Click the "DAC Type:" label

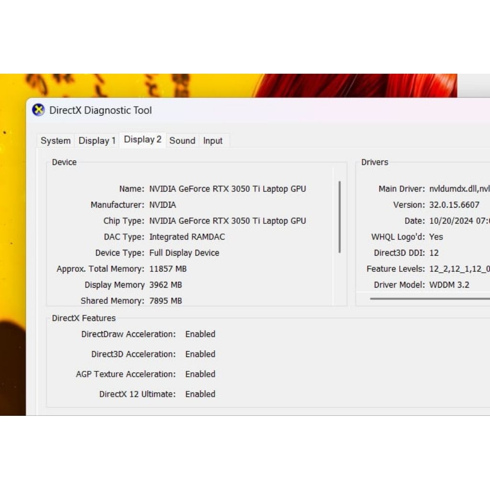[124, 236]
